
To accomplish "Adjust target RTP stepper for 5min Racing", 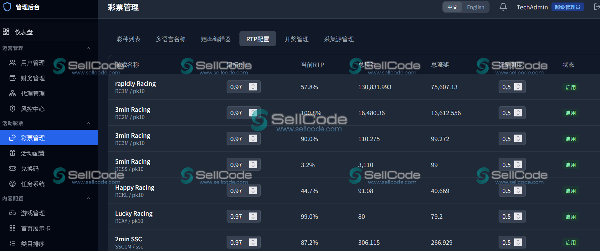I will pyautogui.click(x=253, y=164).
